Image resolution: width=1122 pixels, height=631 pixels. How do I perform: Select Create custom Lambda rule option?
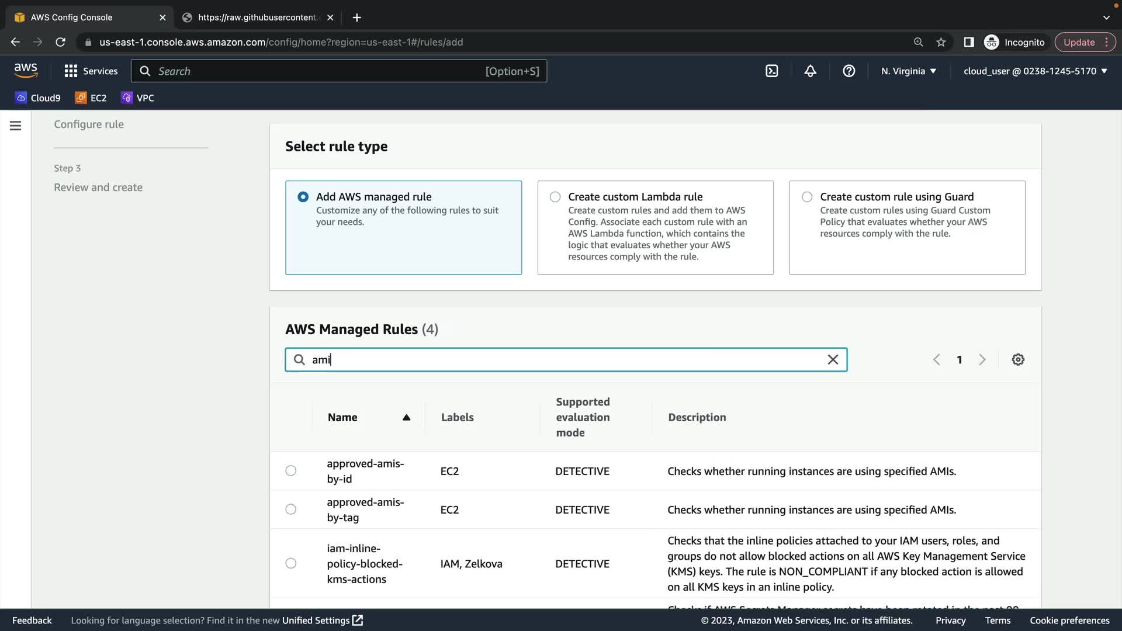click(x=555, y=197)
